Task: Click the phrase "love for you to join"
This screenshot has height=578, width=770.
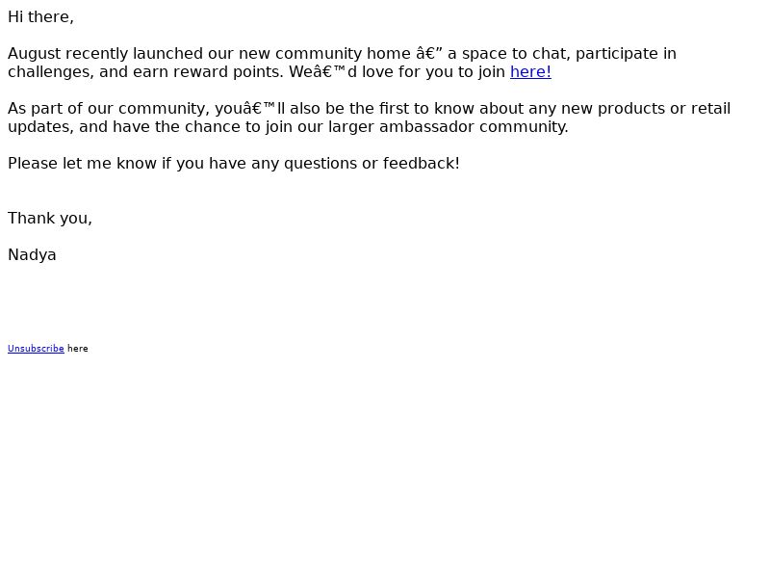Action: (434, 71)
